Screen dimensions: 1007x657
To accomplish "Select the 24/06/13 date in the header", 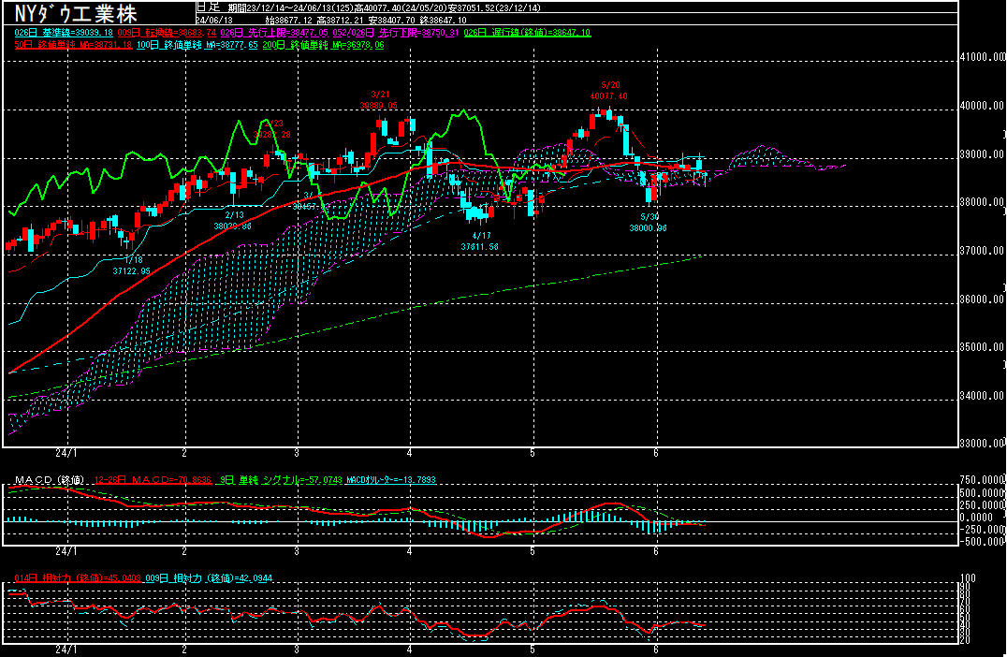I will 214,20.
